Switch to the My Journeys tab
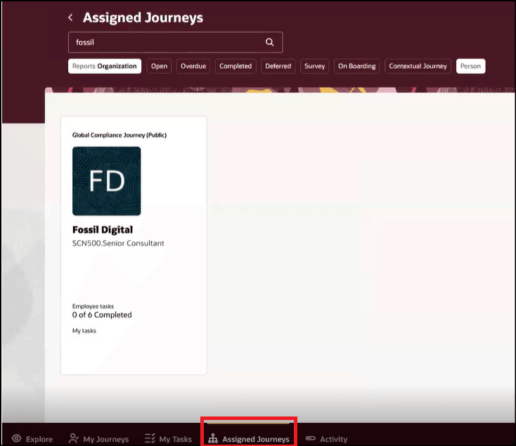 98,439
